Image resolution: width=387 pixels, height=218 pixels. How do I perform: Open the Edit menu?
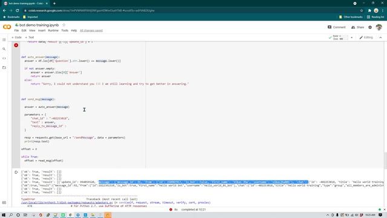[24, 30]
